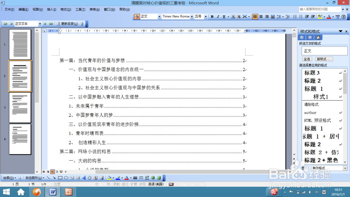350x197 pixels.
Task: Click the increase indent icon
Action: pos(313,17)
